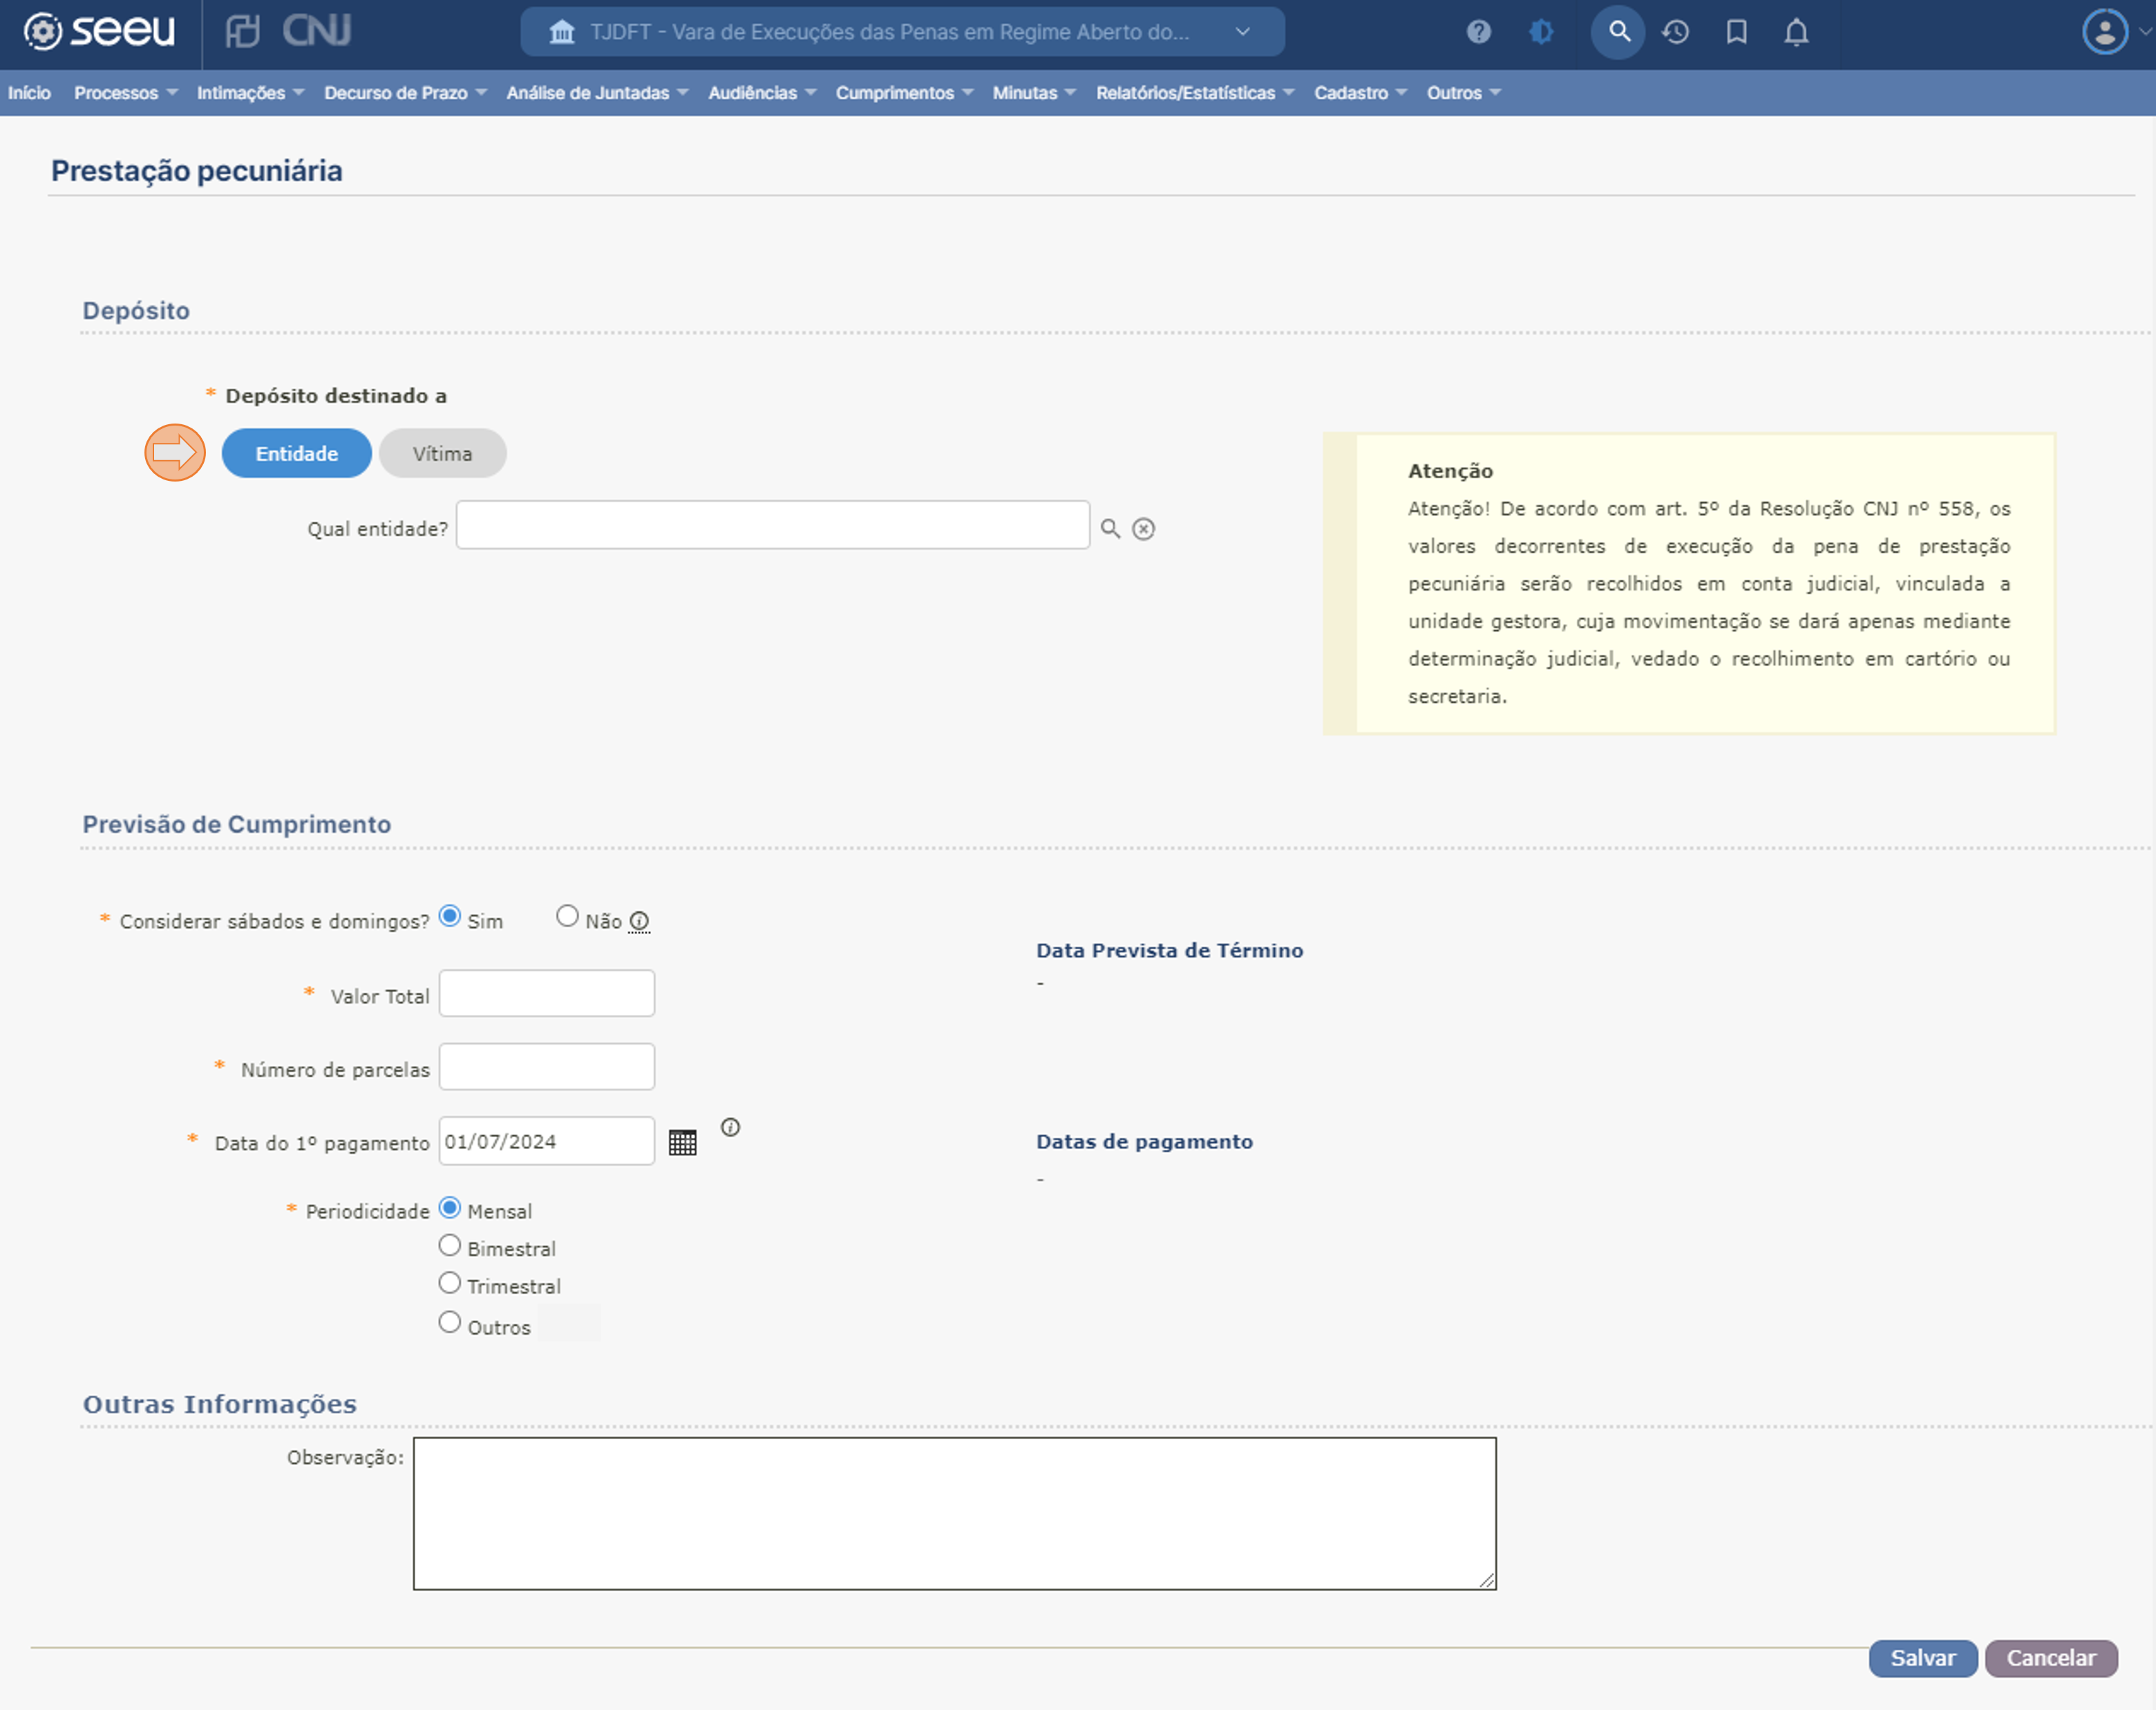Select Sim for sábados e domingos
The image size is (2156, 1710).
[450, 916]
